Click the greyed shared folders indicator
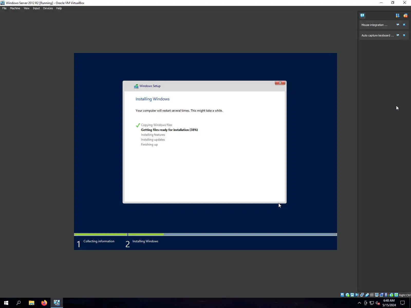Viewport: 411px width, 308px height. [x=372, y=295]
